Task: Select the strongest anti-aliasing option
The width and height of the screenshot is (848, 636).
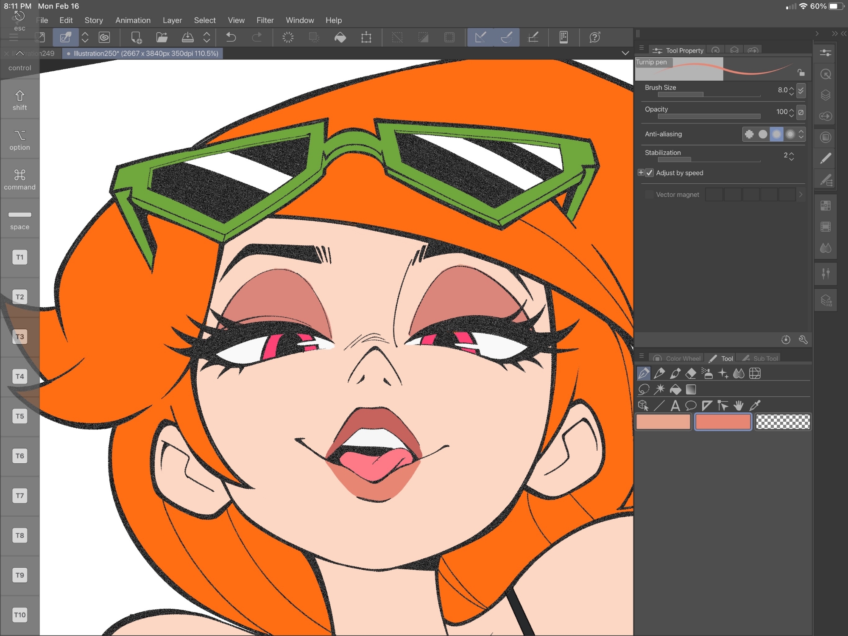Action: (790, 134)
